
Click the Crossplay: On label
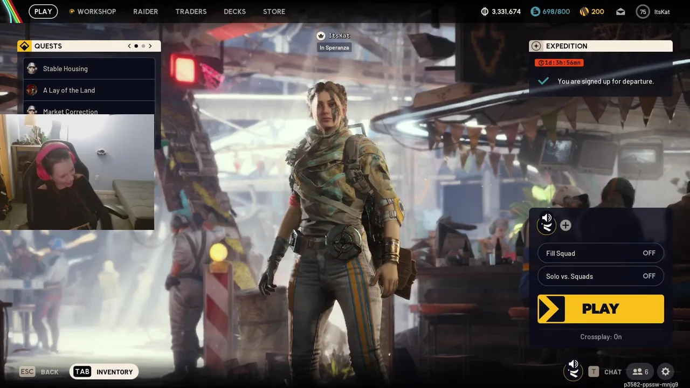(601, 337)
